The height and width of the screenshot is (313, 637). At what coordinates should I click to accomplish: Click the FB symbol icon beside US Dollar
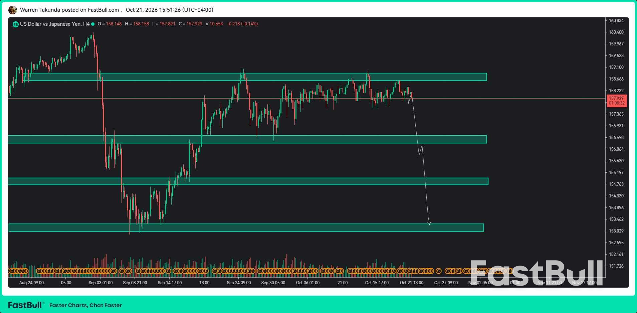point(15,24)
